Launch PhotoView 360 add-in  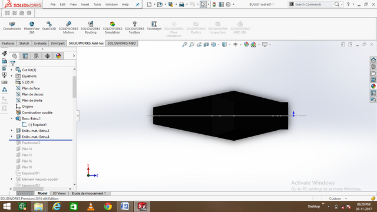[32, 27]
